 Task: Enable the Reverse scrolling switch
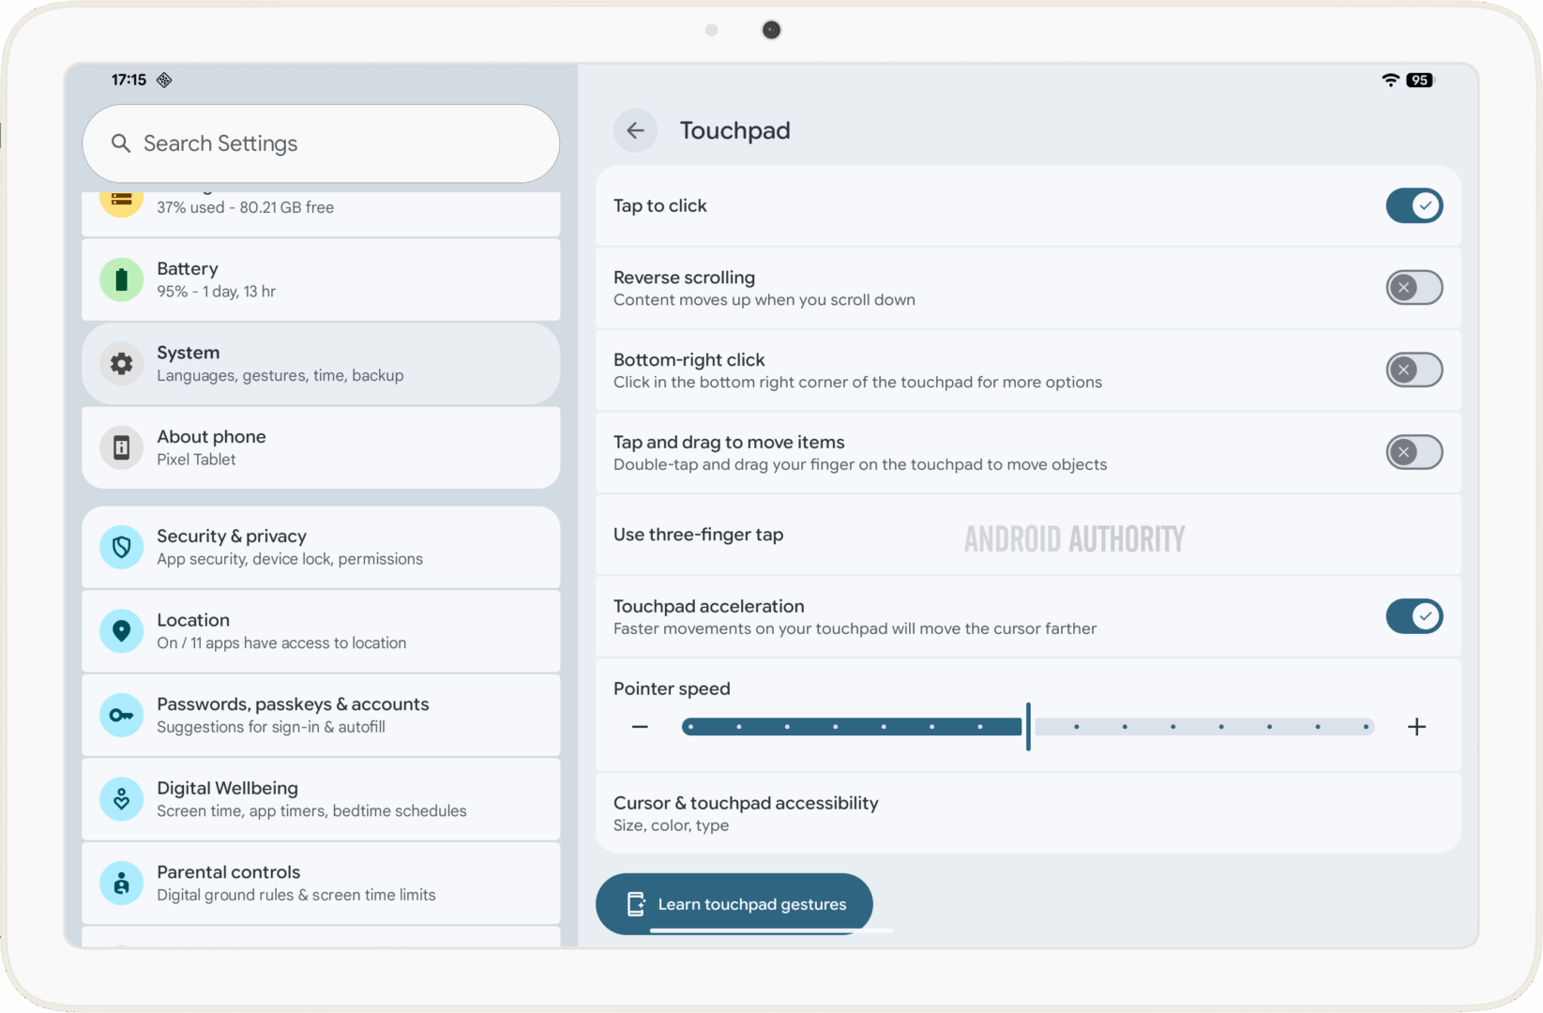tap(1414, 288)
